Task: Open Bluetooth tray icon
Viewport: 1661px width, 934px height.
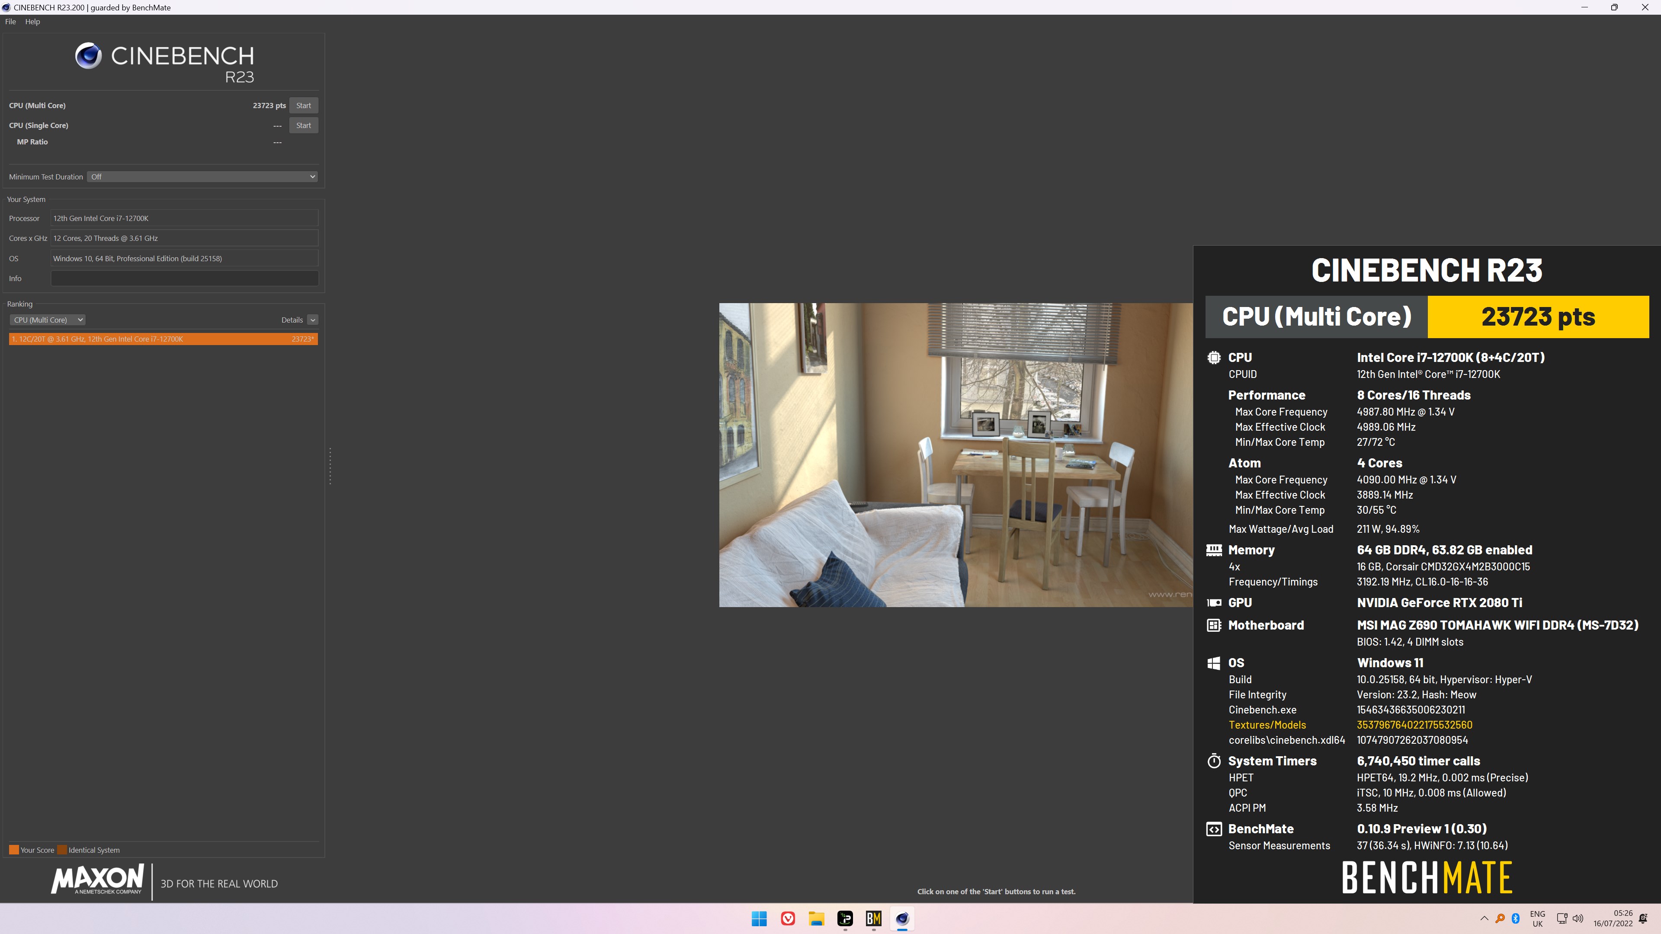Action: point(1516,918)
